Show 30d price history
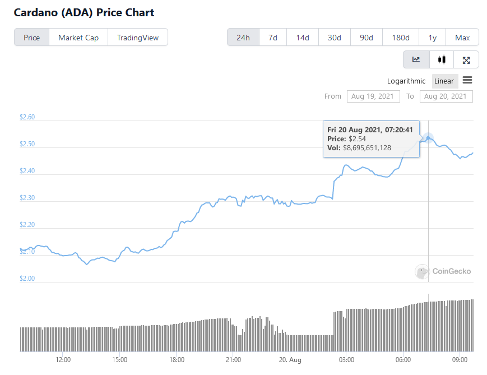This screenshot has width=487, height=375. click(335, 38)
